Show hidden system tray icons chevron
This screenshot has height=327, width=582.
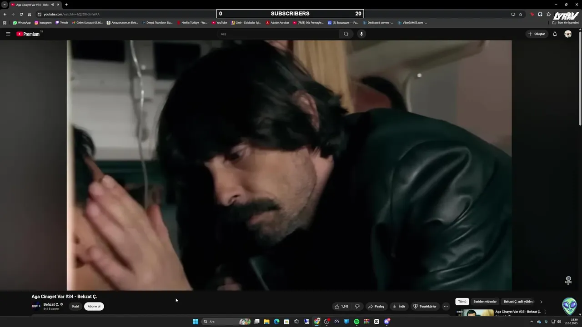pos(532,322)
